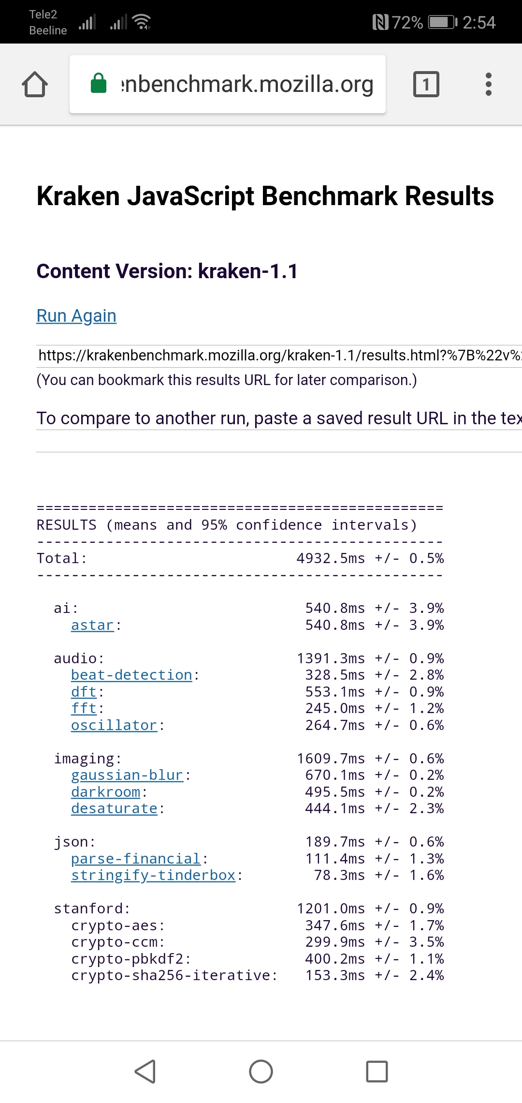The width and height of the screenshot is (522, 1103).
Task: Tap the green secure padlock icon
Action: click(99, 83)
